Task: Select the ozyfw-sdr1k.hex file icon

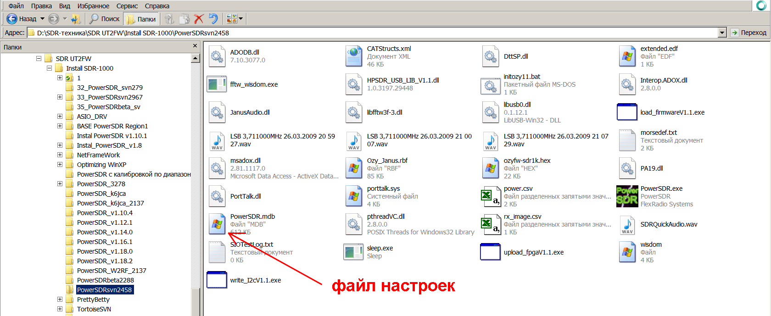Action: pos(490,168)
